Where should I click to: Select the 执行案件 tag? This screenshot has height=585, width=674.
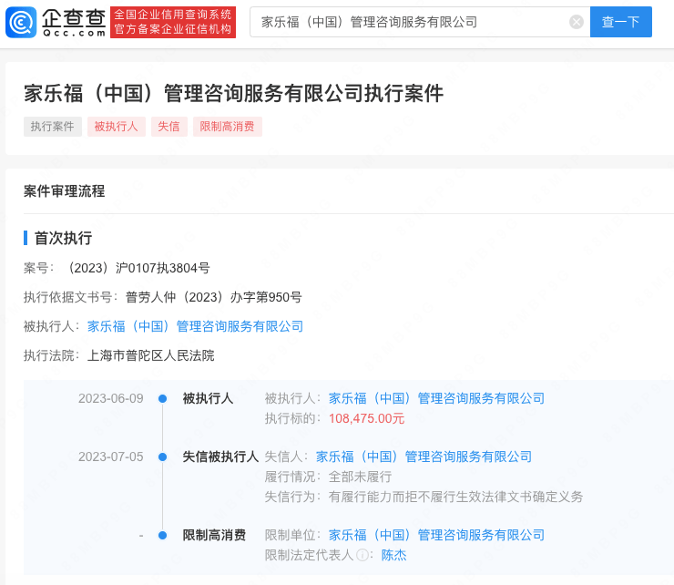[53, 127]
